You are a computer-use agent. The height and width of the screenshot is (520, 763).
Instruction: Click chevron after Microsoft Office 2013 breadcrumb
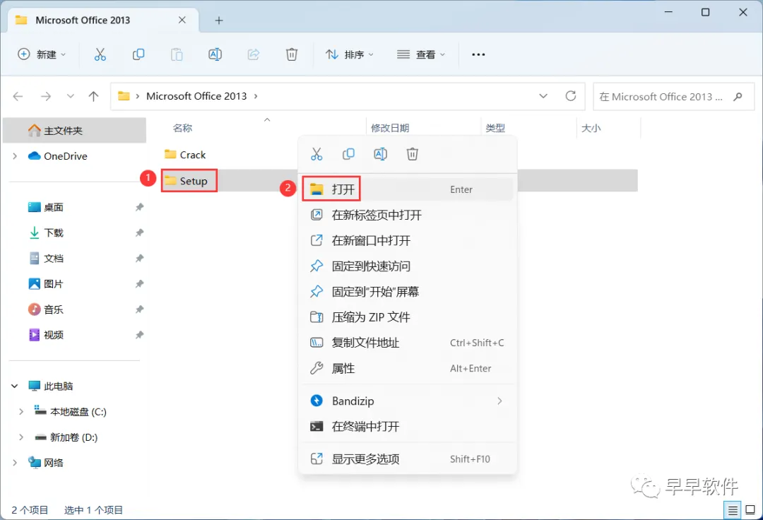coord(256,96)
